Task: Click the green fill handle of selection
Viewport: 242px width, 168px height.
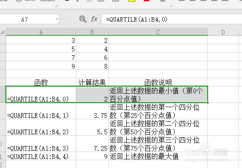Action: click(207, 102)
